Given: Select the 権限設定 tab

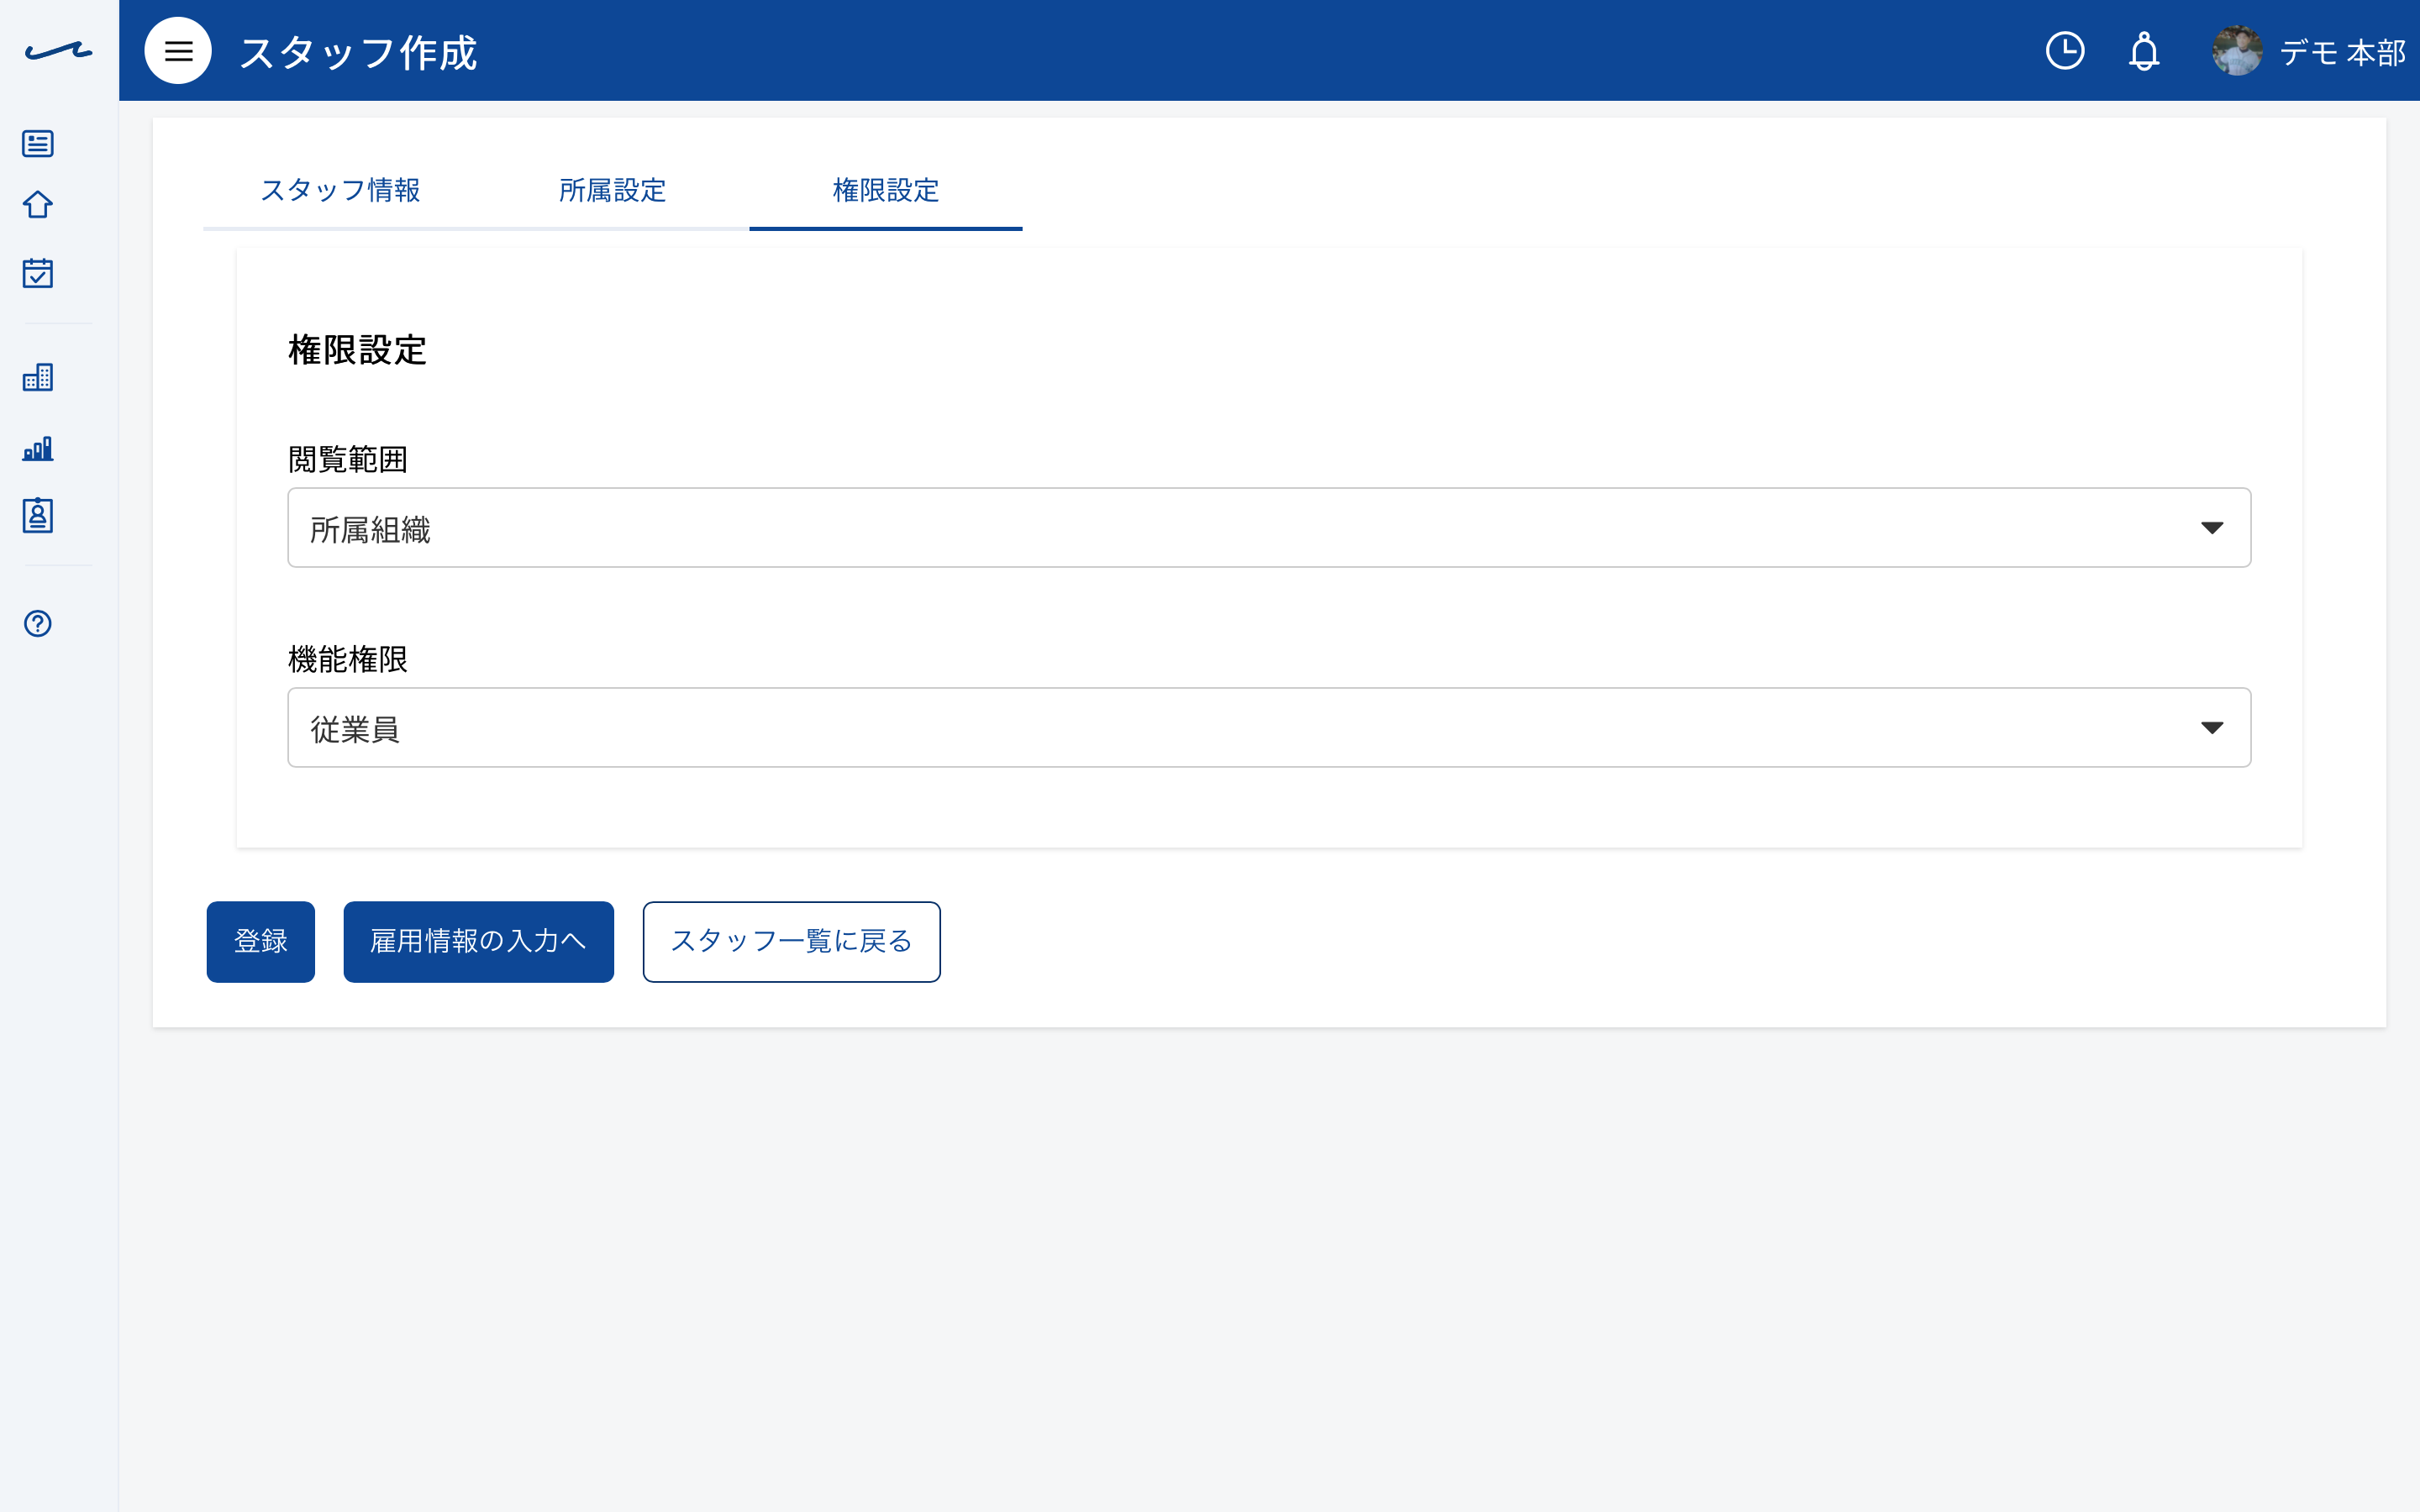Looking at the screenshot, I should [886, 190].
